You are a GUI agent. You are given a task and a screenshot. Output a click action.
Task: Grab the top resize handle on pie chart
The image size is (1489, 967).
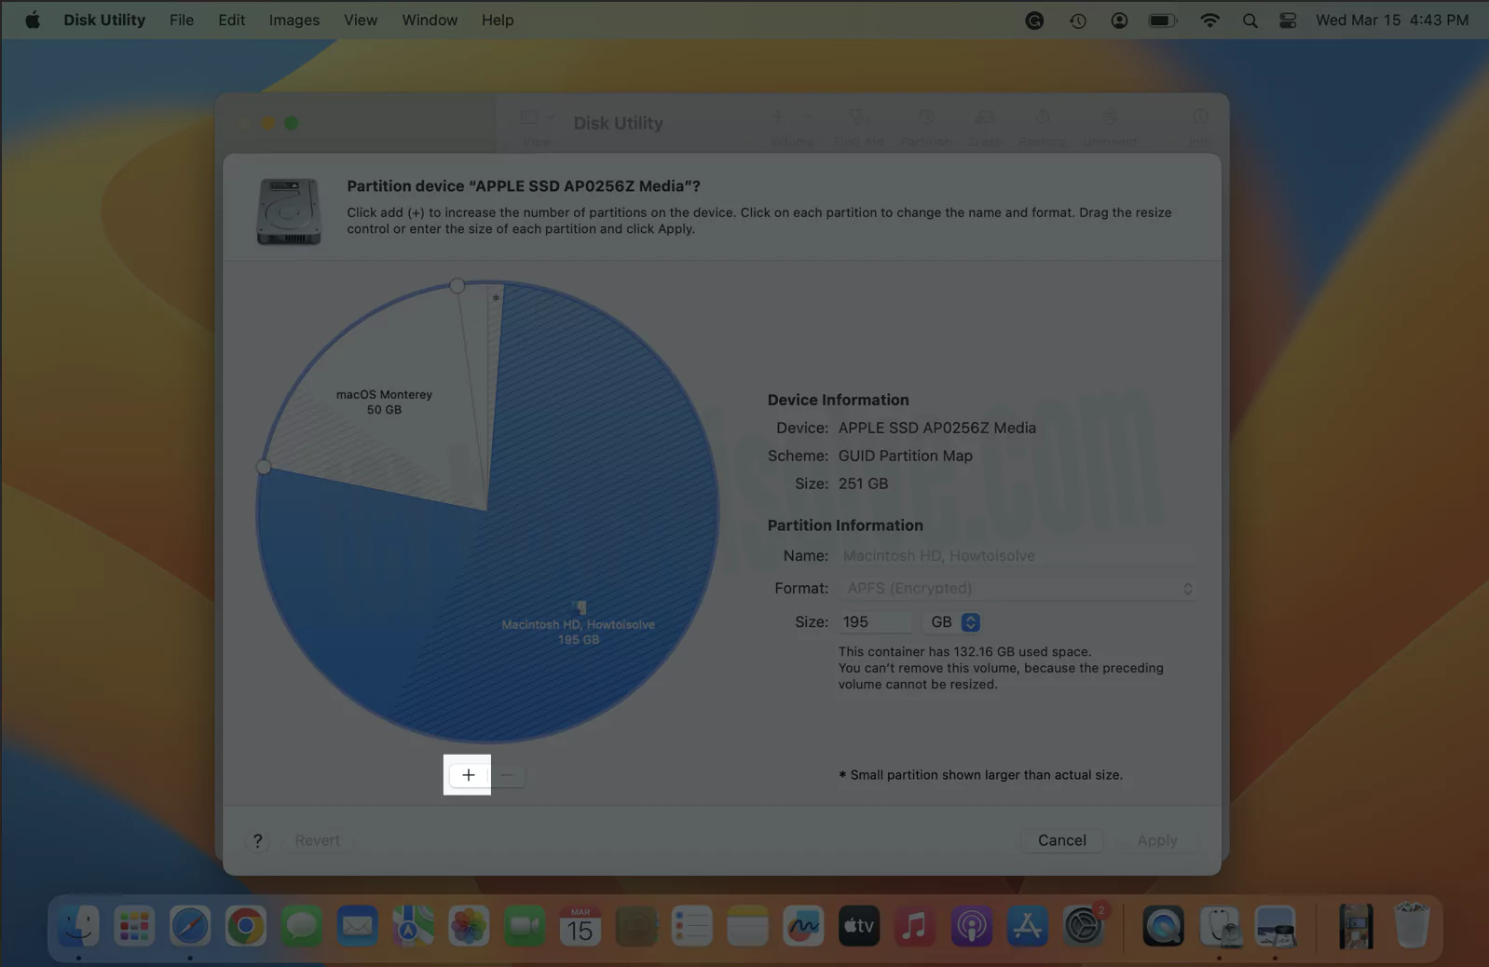(457, 285)
